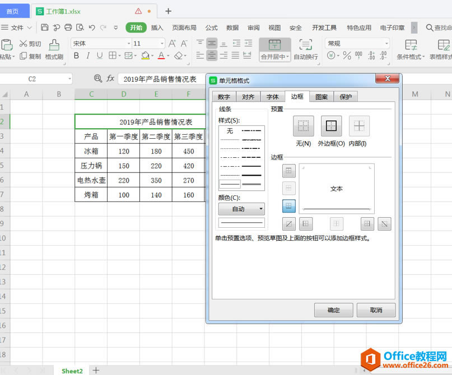Toggle the bottom border button in dialog
This screenshot has width=452, height=375.
pyautogui.click(x=289, y=206)
